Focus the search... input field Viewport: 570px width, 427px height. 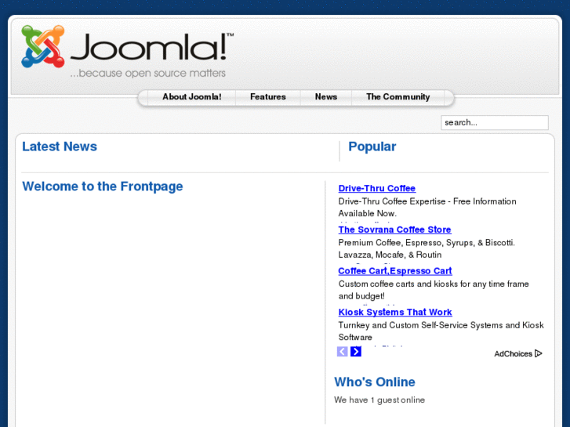coord(495,122)
